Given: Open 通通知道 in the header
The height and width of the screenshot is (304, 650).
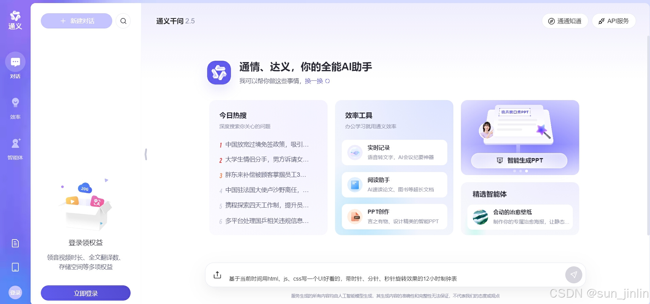Looking at the screenshot, I should (565, 21).
